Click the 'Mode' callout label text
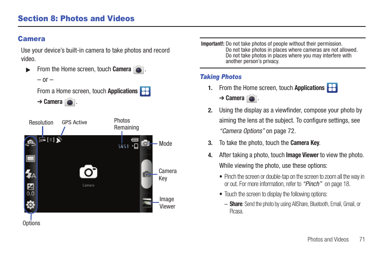Viewport: 389px width, 259px height. tap(166, 143)
